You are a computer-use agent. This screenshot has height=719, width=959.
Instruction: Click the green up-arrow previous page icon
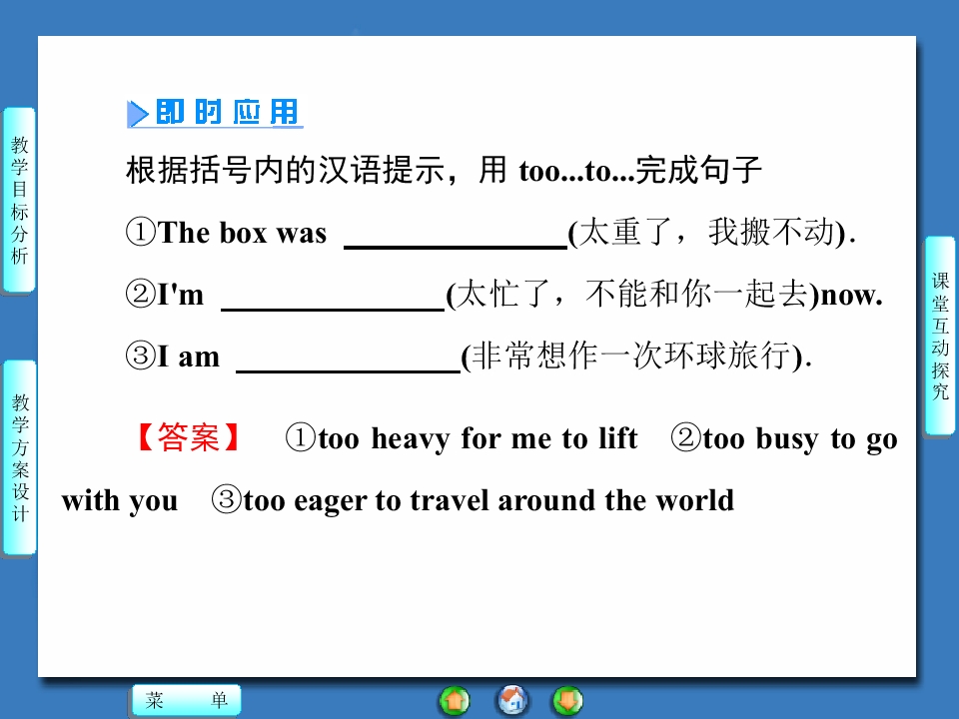tap(455, 701)
